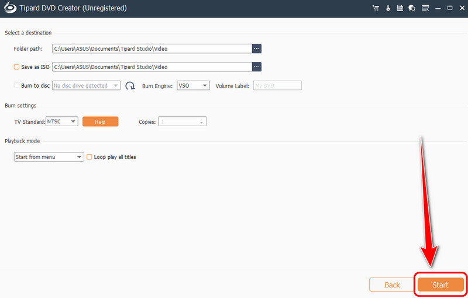Open the disc drive dropdown
This screenshot has height=298, width=468.
pos(86,85)
